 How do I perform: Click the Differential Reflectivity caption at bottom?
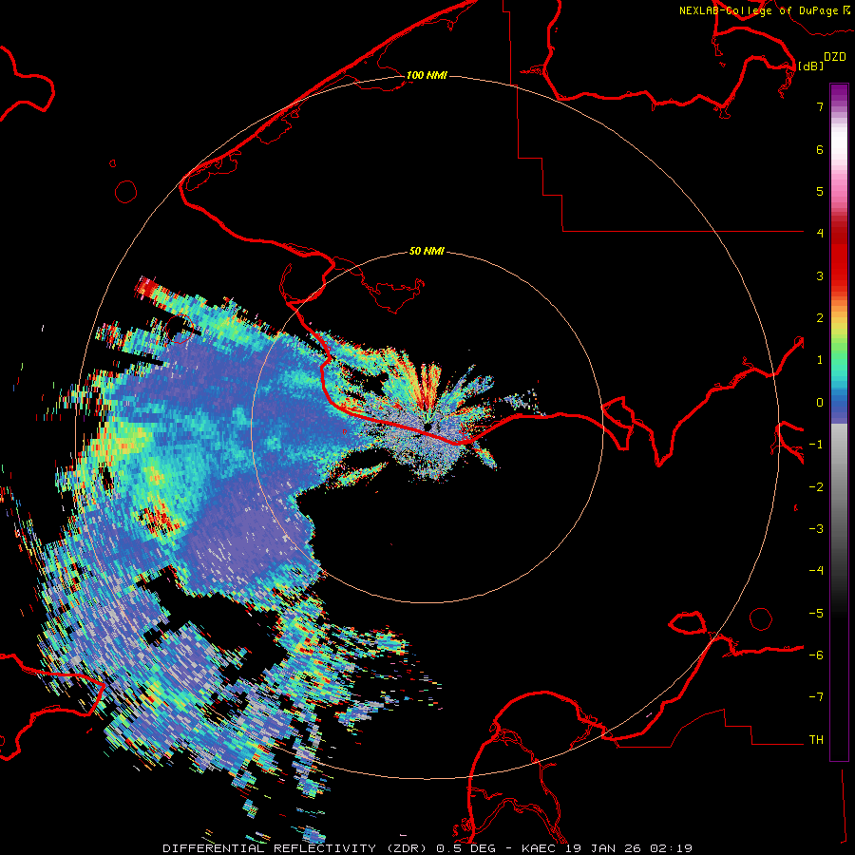coord(427,848)
